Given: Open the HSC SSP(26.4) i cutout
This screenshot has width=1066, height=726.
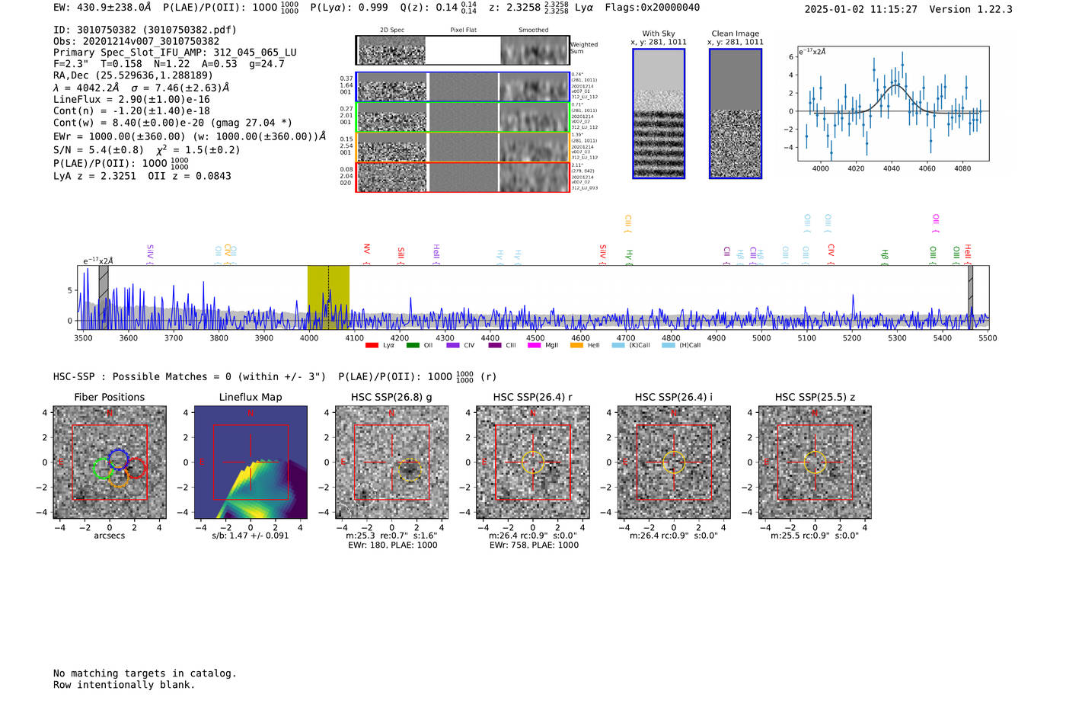Looking at the screenshot, I should tap(674, 462).
